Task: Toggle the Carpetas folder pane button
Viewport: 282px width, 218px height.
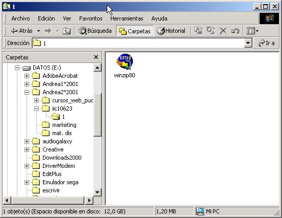Action: tap(135, 31)
